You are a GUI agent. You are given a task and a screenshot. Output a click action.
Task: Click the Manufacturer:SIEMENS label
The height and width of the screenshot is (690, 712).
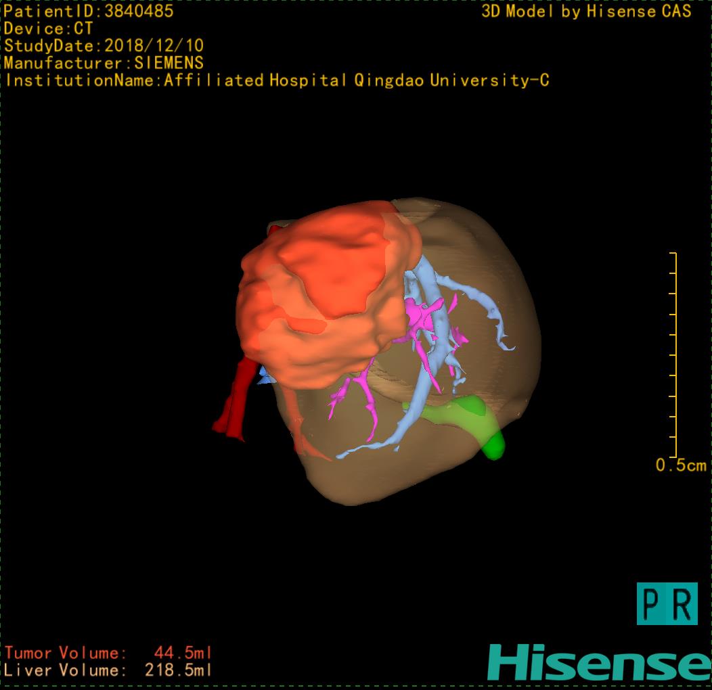(x=104, y=63)
